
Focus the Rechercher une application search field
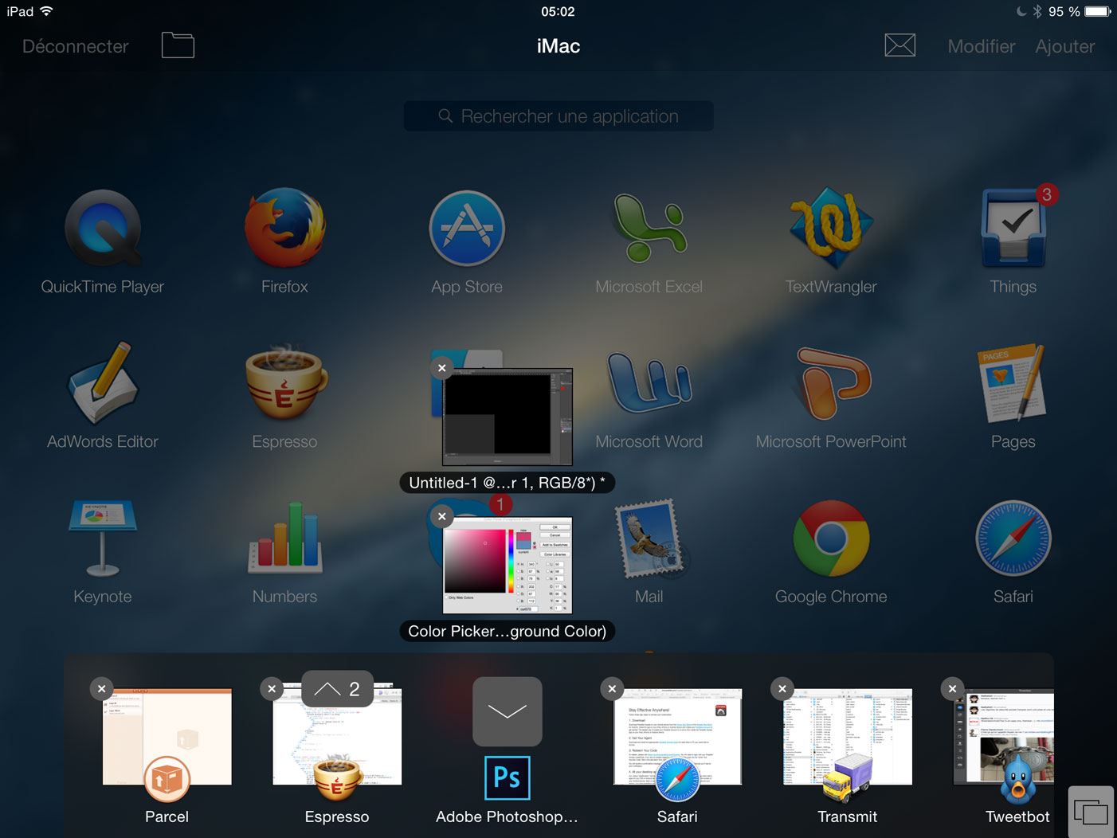tap(558, 116)
